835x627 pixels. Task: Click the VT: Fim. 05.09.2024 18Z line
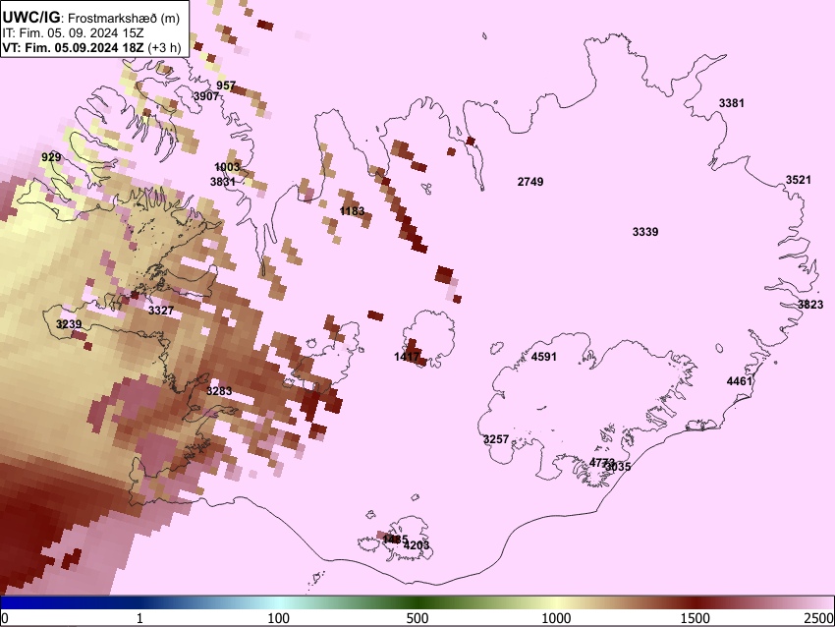tap(91, 47)
